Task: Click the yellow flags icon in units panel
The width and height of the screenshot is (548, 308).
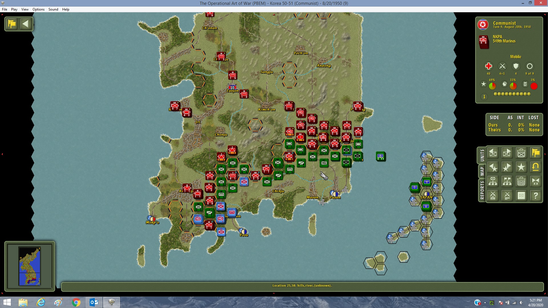Action: [536, 153]
